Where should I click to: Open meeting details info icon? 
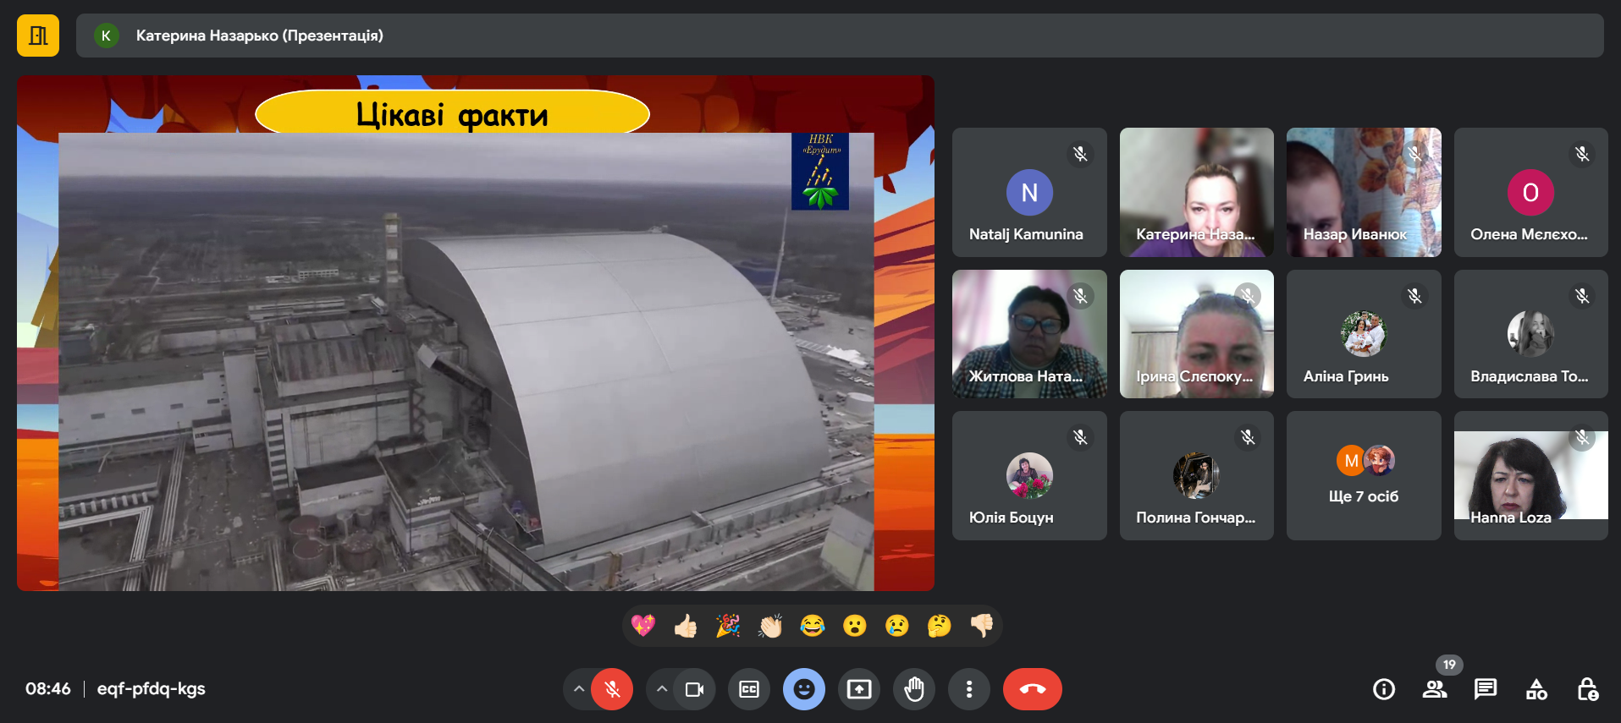point(1384,689)
